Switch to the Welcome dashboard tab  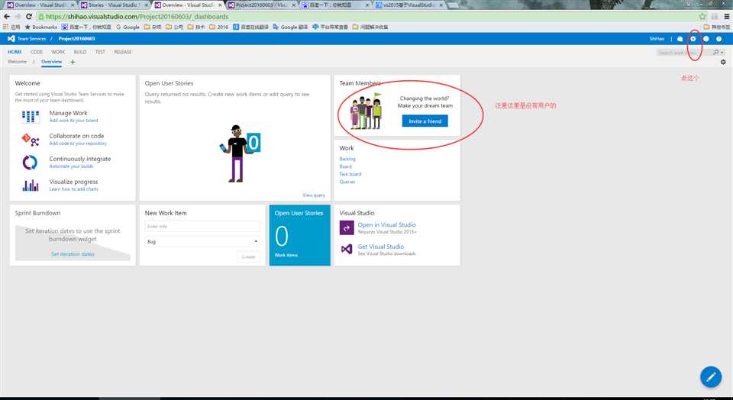[x=18, y=62]
